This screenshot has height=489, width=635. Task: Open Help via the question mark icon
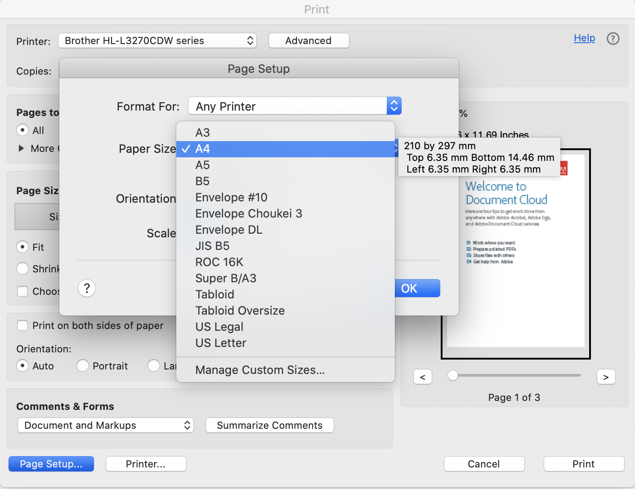click(613, 39)
